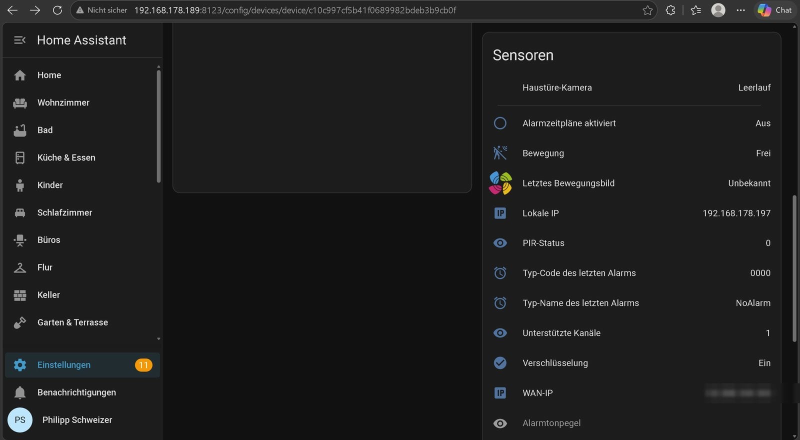This screenshot has height=440, width=800.
Task: Open the Copilot Chat button
Action: (x=774, y=10)
